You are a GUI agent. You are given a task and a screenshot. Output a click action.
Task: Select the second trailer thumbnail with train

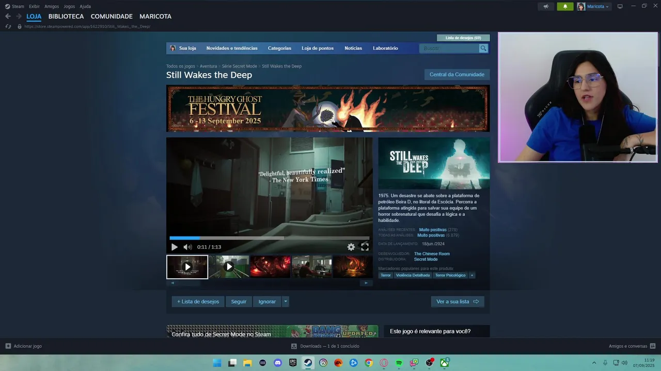[x=229, y=267]
